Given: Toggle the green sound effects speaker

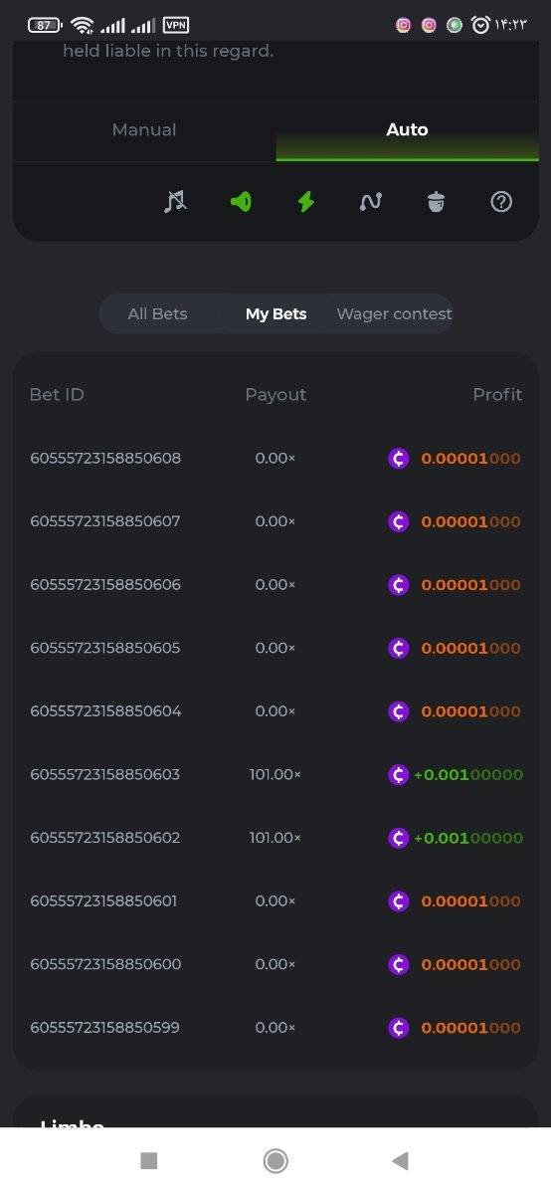Looking at the screenshot, I should pyautogui.click(x=241, y=201).
